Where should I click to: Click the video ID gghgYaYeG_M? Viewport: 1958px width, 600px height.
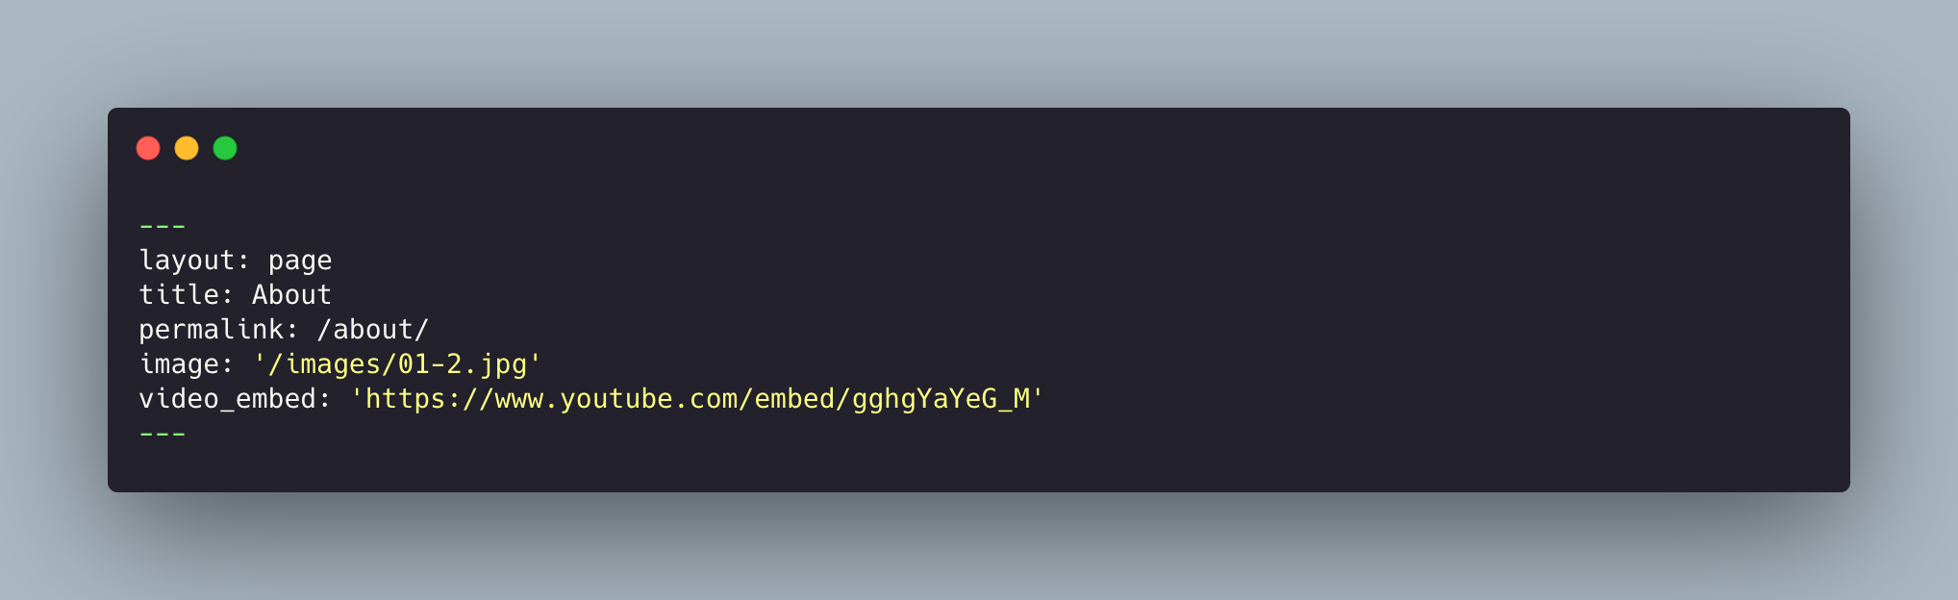pyautogui.click(x=941, y=399)
